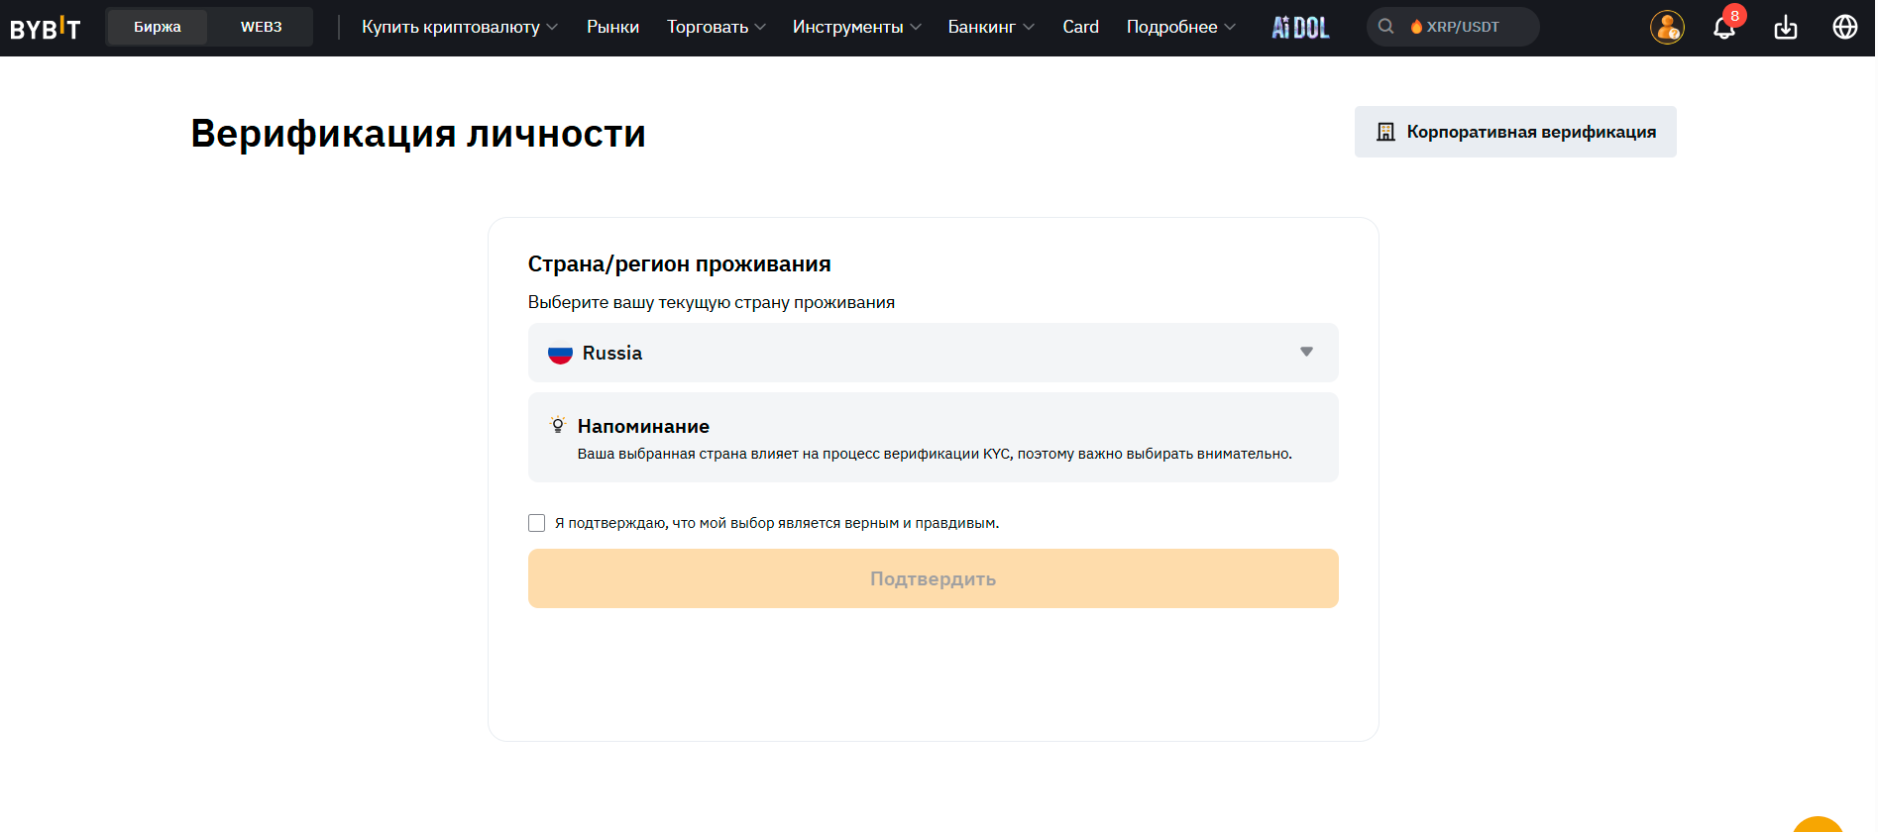Open Корпоративная верификация
Screen dimensions: 1878x832
pyautogui.click(x=1514, y=132)
